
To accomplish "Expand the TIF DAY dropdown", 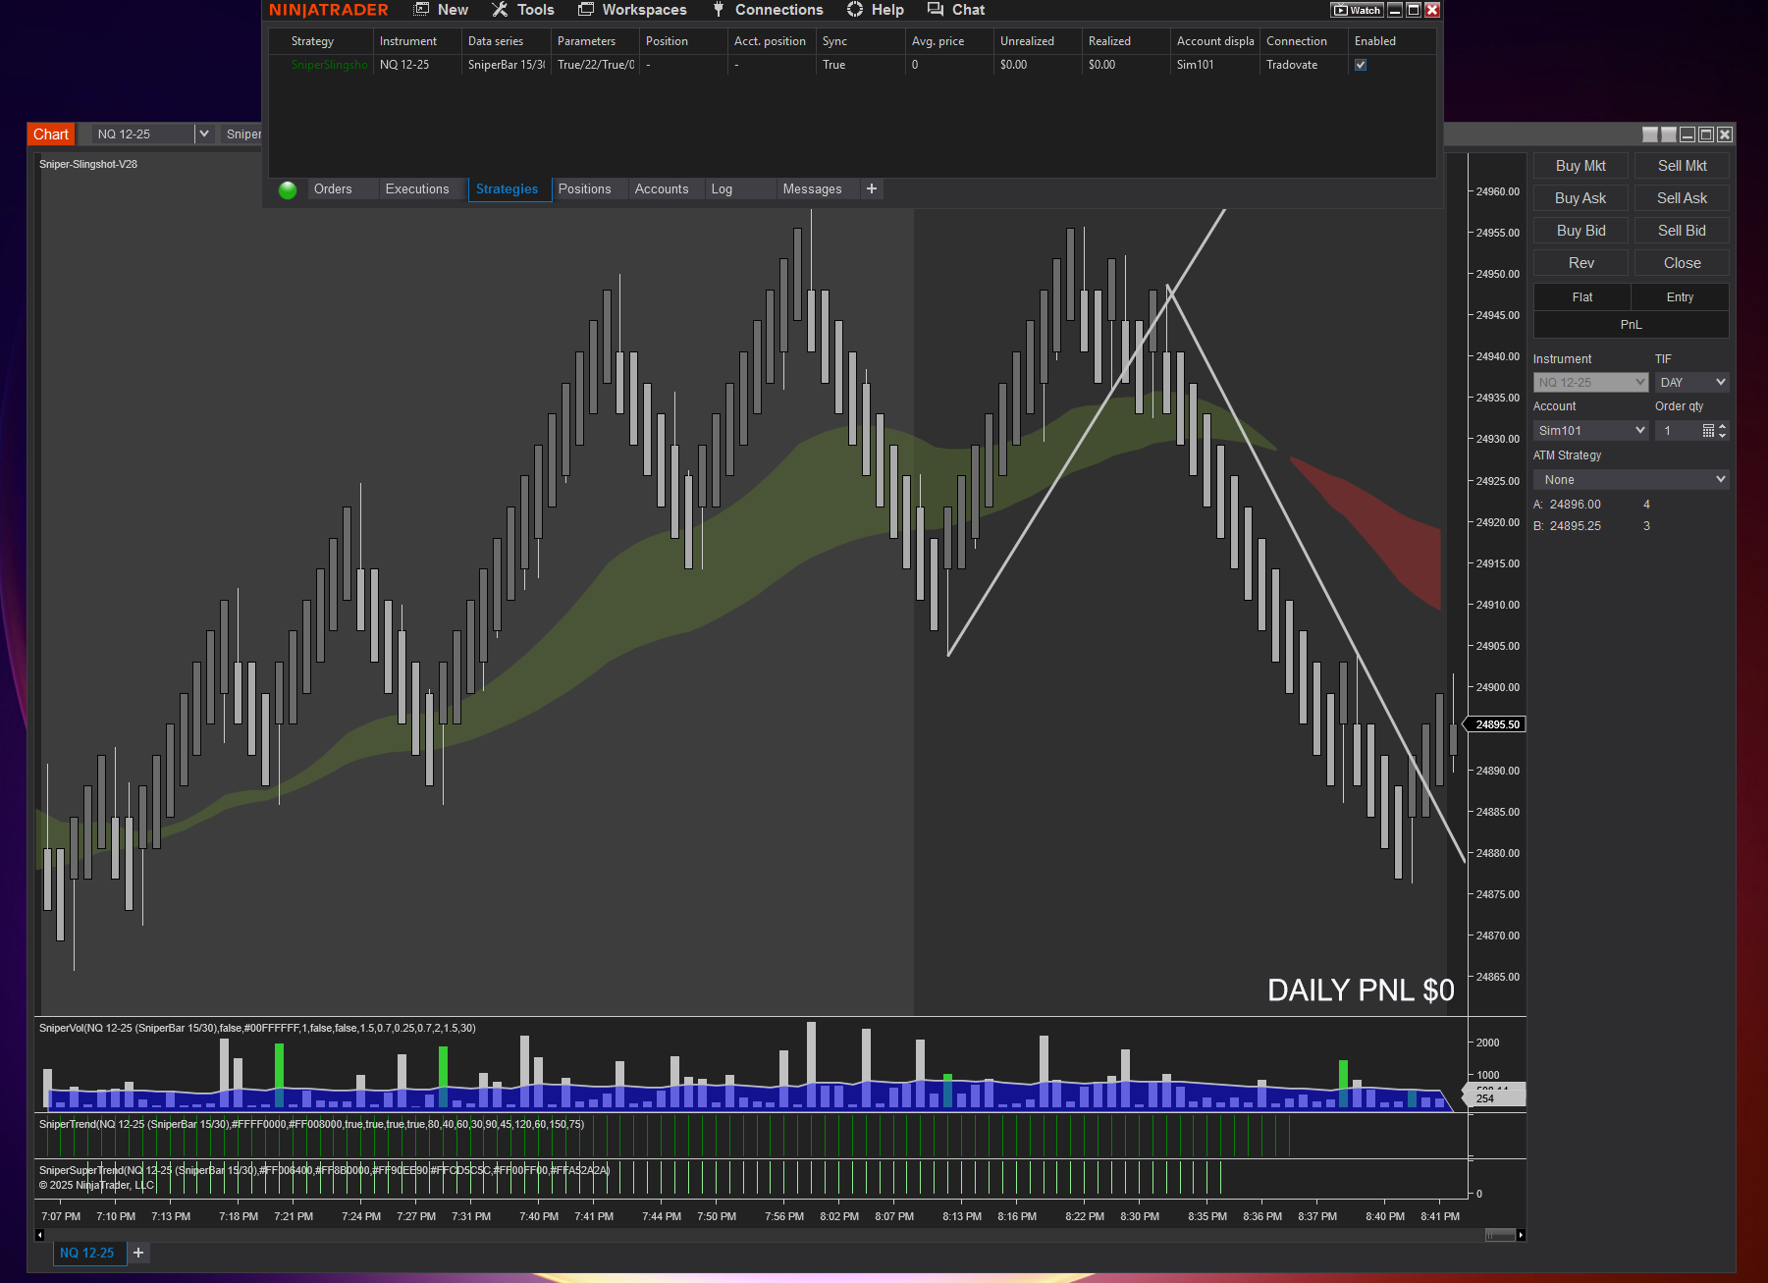I will (1691, 383).
